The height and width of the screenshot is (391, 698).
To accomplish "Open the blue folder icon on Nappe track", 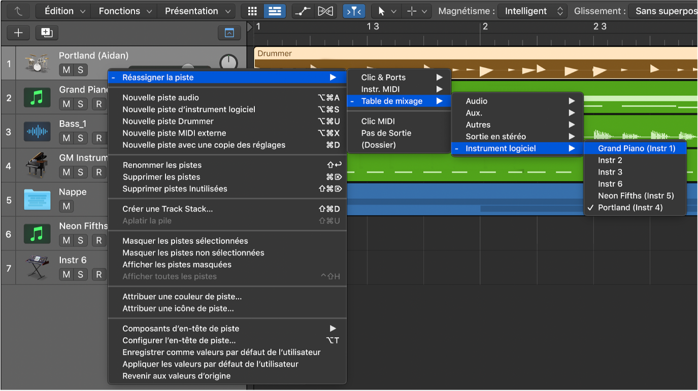I will (x=37, y=199).
